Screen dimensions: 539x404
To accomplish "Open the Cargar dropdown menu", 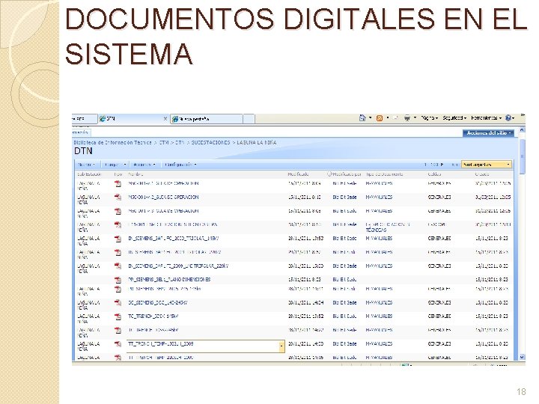I will [115, 165].
